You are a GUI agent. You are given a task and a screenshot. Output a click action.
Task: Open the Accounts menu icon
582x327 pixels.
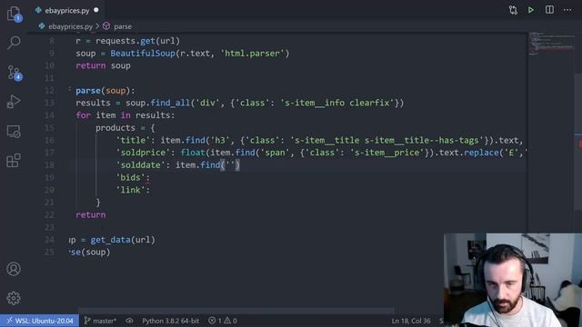(14, 269)
